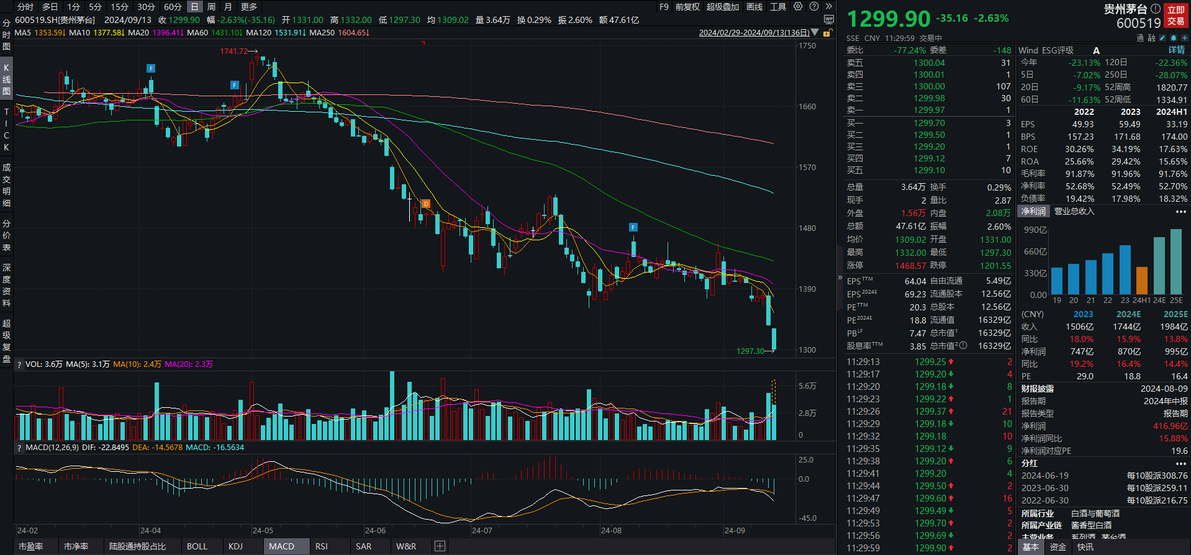Screen dimensions: 1191x555
Task: Open 分价表 sidebar tab
Action: click(6, 235)
